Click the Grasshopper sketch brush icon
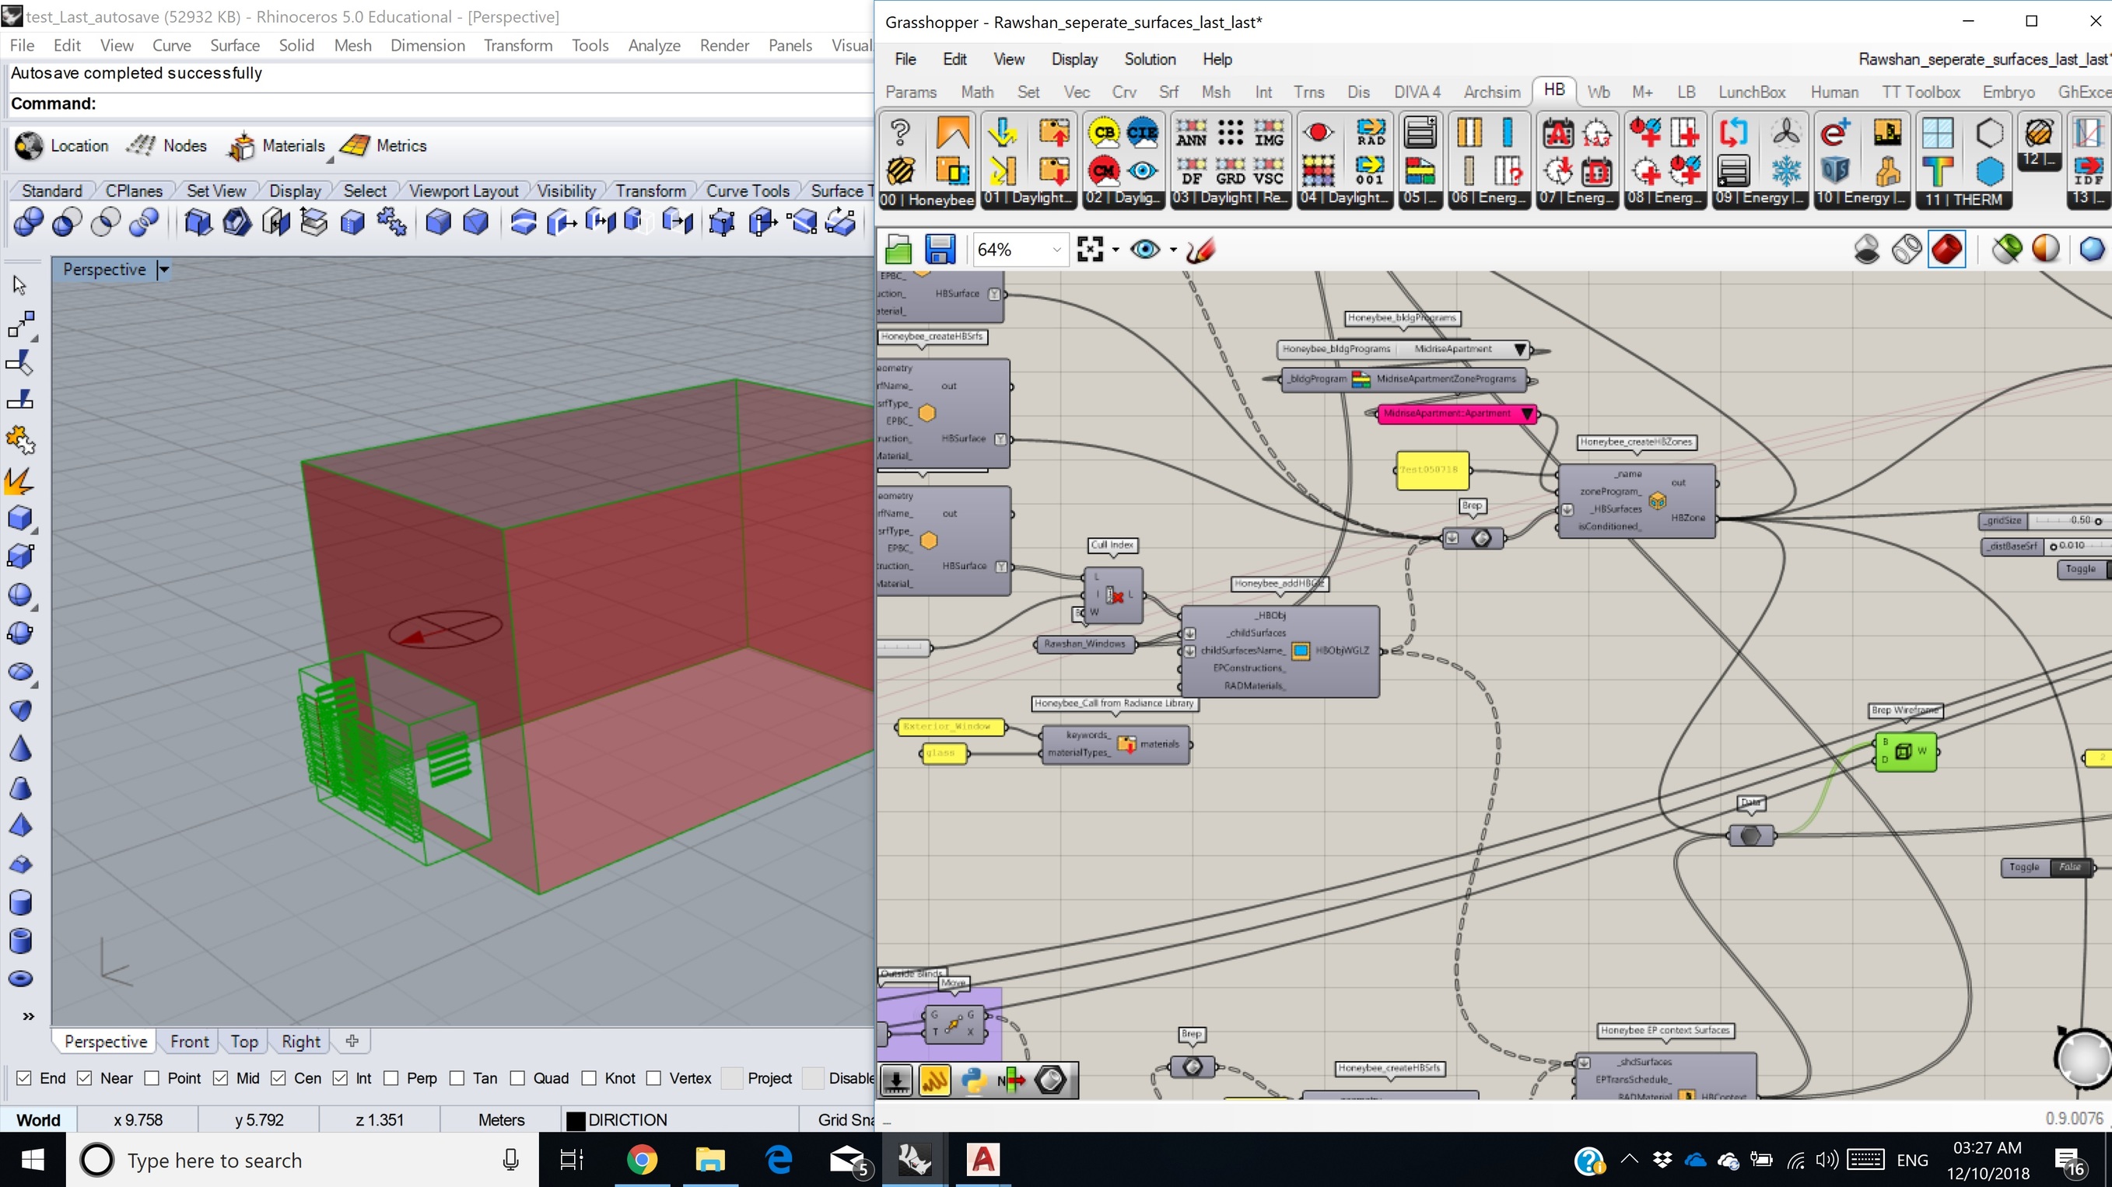Screen dimensions: 2112x1187 1201,249
